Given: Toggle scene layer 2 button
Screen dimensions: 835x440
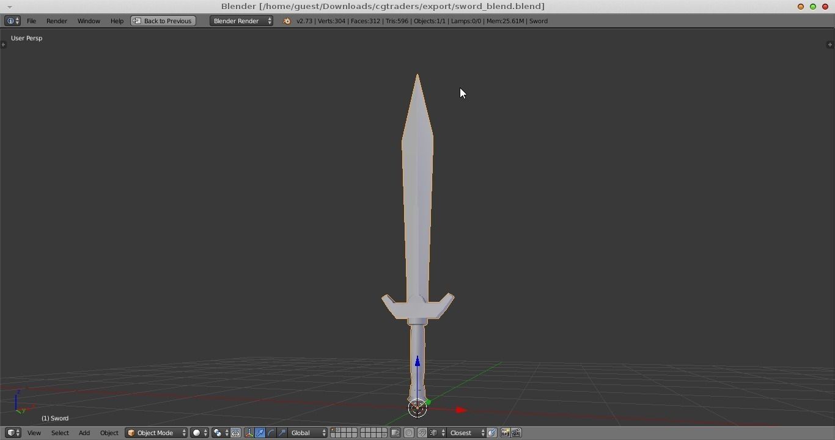Looking at the screenshot, I should [339, 430].
